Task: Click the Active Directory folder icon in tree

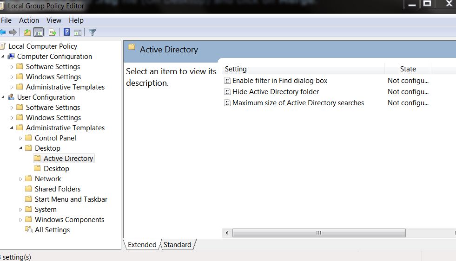Action: coord(37,158)
